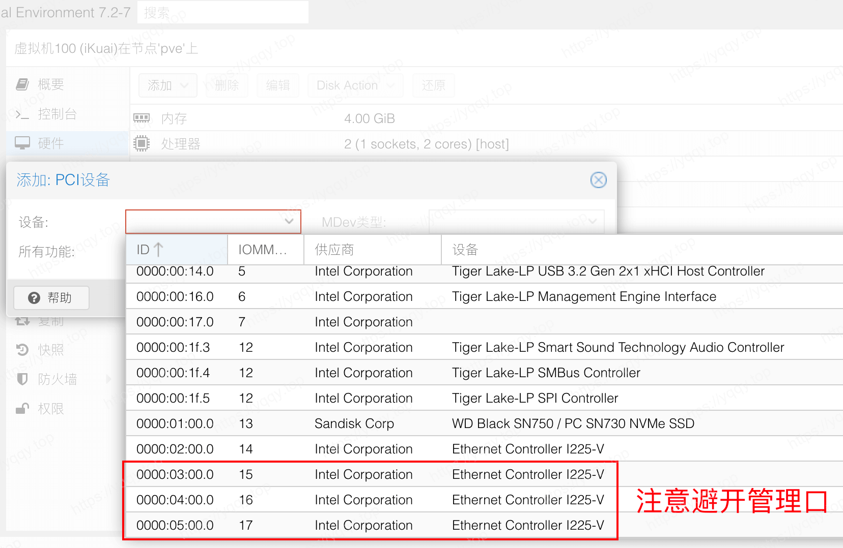Select the Hardware monitor icon in sidebar
843x548 pixels.
(x=22, y=143)
